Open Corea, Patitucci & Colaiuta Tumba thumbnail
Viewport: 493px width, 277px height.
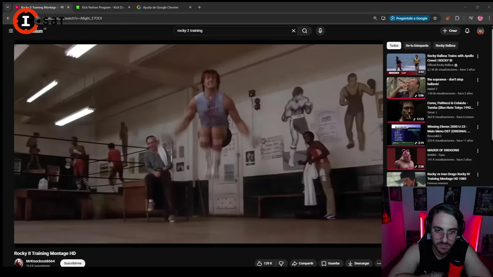tap(406, 111)
